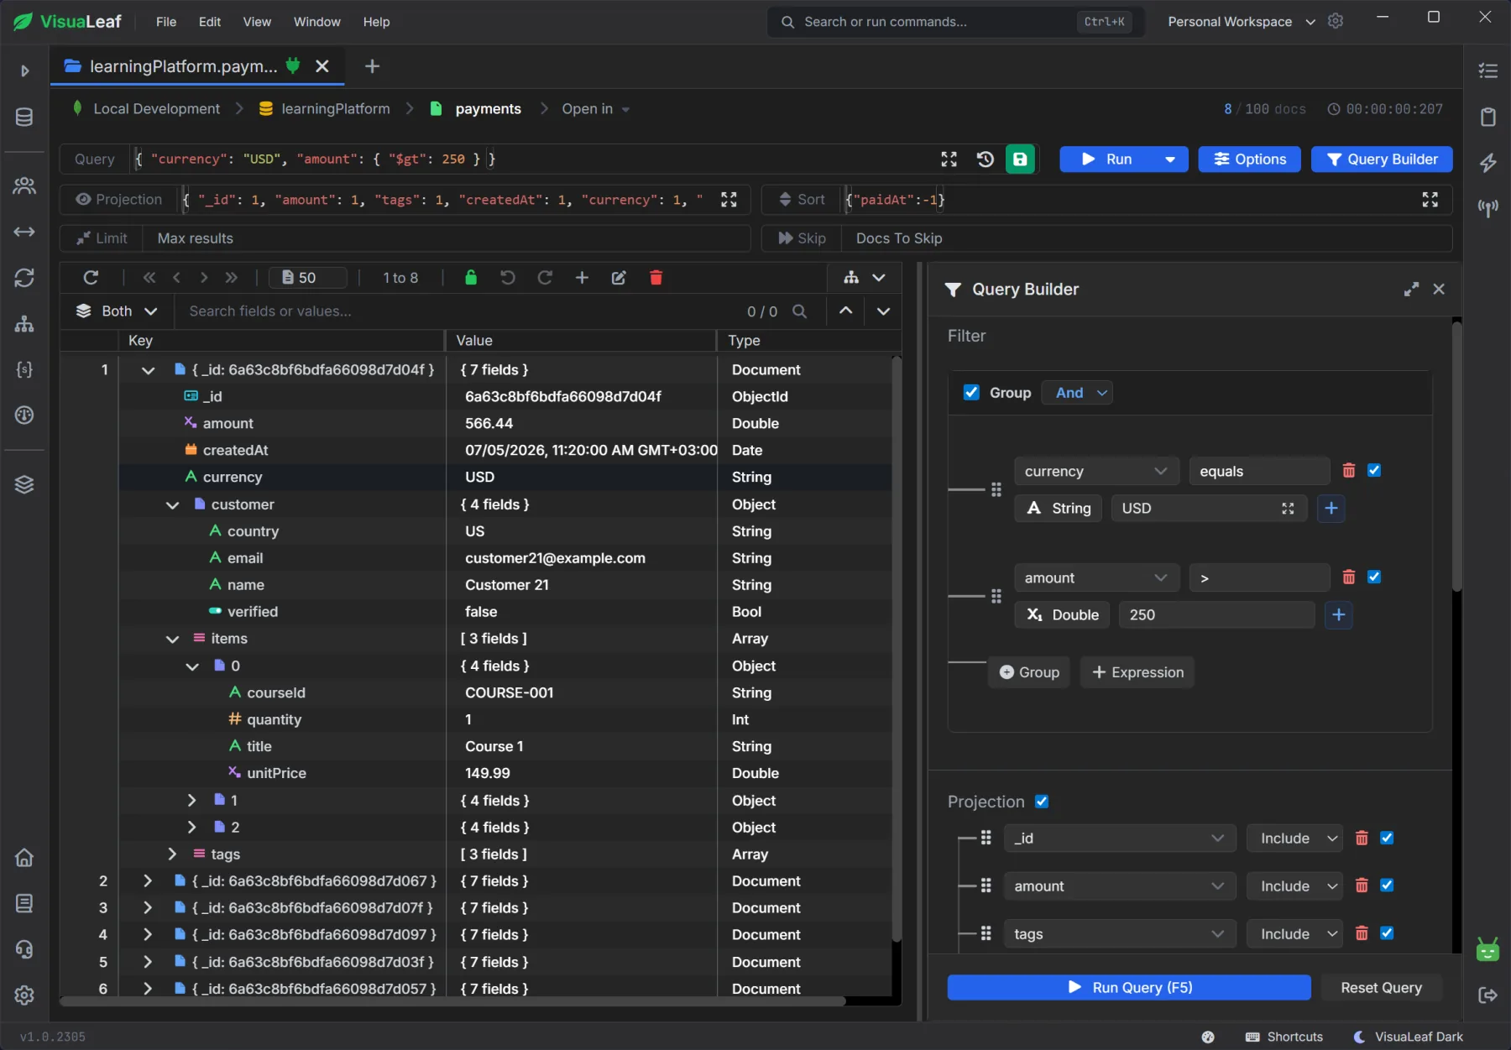Open the database connections sidebar icon
The height and width of the screenshot is (1050, 1511).
24,117
